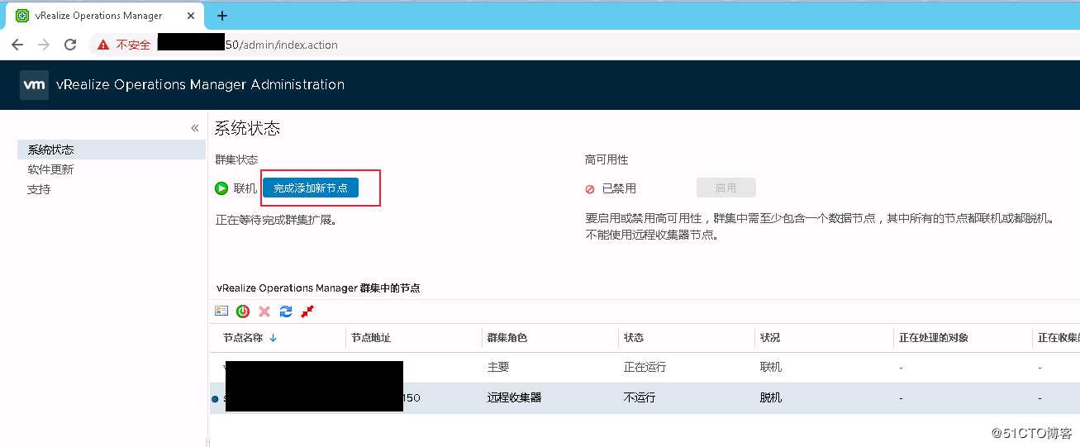Click the 群集状态 label
Screen dimensions: 1080x447
[x=236, y=159]
